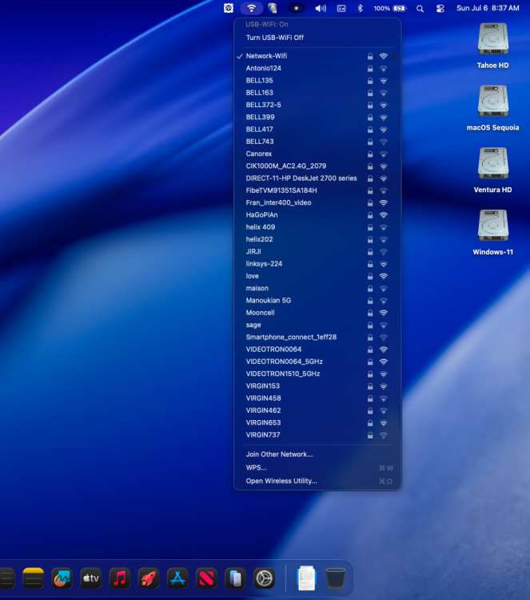Select the sage network
The height and width of the screenshot is (600, 530).
[317, 326]
